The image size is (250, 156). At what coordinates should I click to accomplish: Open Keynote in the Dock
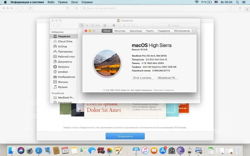click(x=136, y=150)
